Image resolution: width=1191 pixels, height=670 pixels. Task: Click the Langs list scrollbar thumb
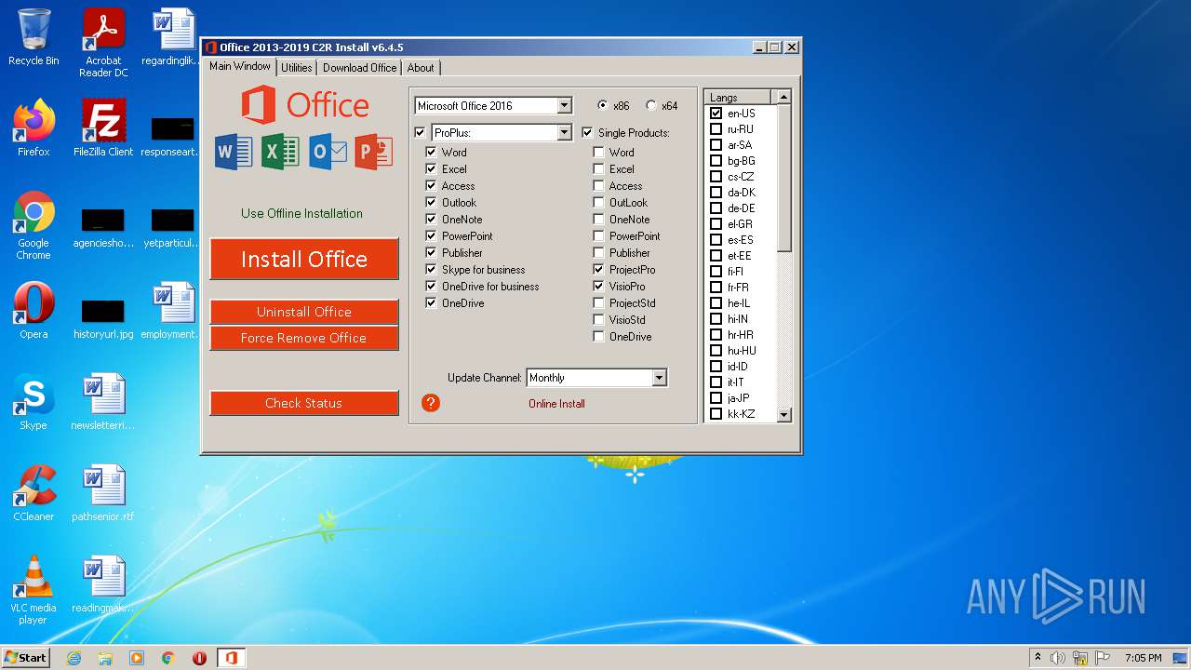pyautogui.click(x=783, y=178)
